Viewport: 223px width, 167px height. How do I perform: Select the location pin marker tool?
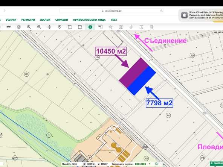(x=60, y=27)
